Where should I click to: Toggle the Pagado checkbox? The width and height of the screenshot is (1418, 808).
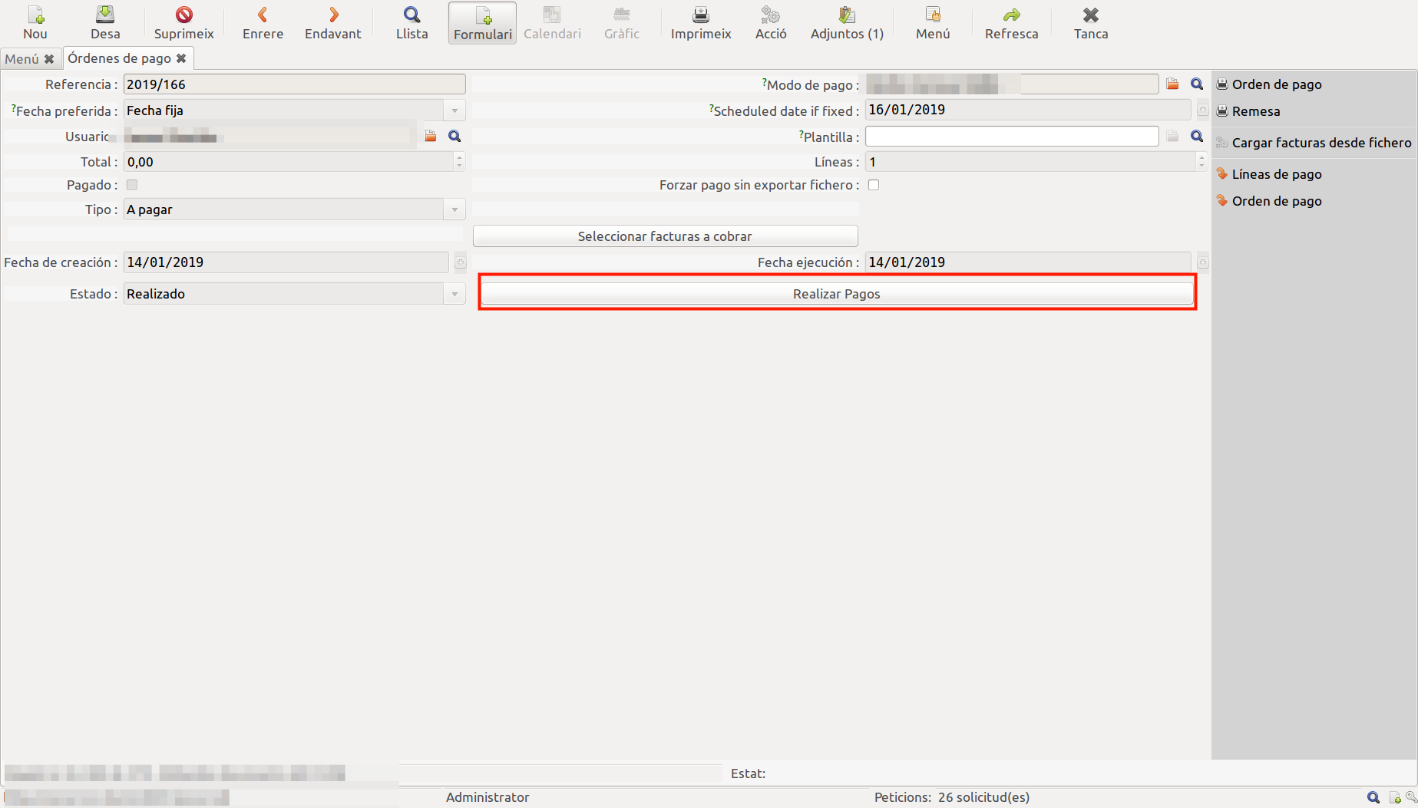point(132,185)
